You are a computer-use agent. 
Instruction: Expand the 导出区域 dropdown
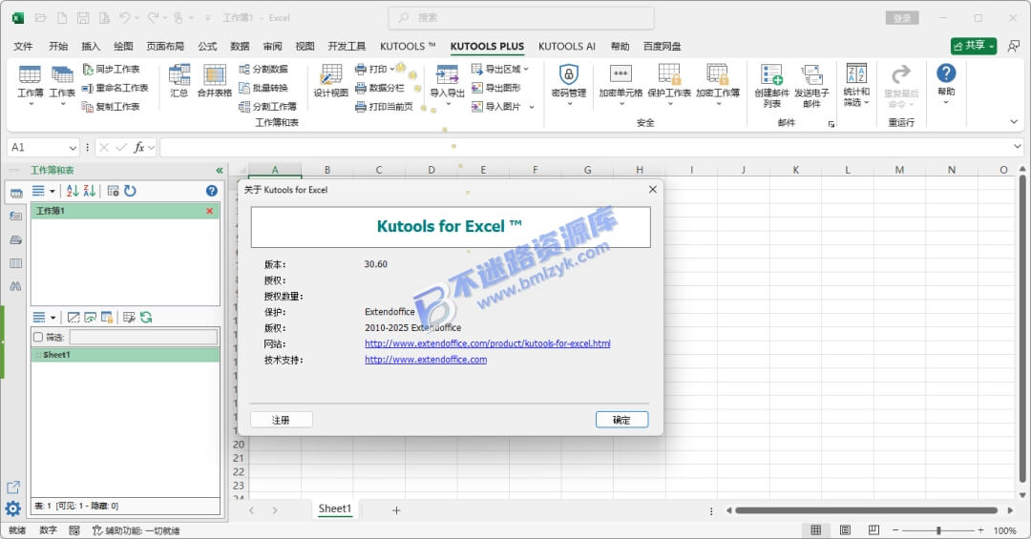[x=526, y=69]
